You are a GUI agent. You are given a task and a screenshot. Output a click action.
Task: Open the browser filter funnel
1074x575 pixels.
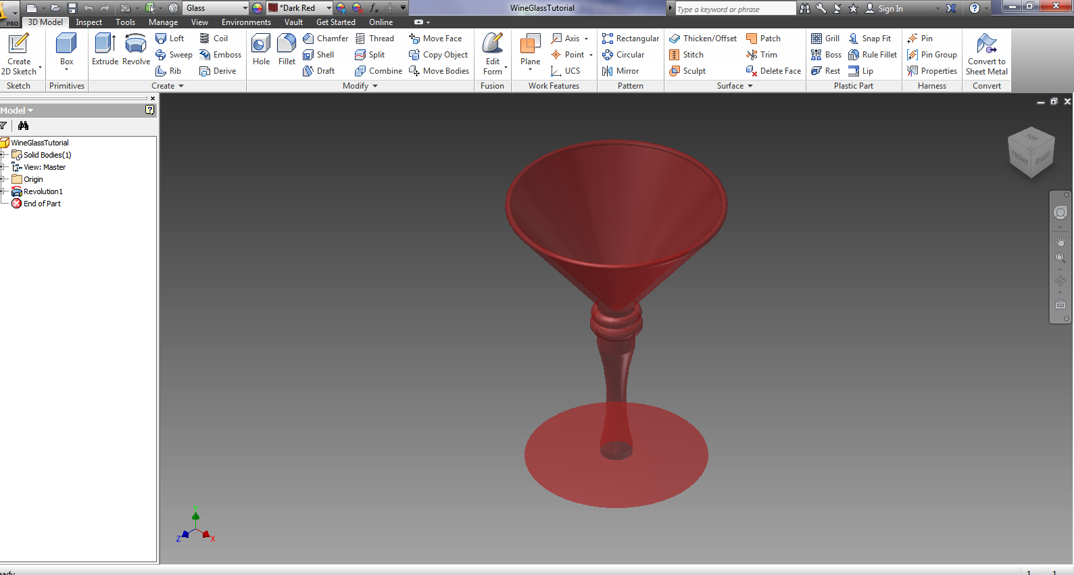coord(3,126)
